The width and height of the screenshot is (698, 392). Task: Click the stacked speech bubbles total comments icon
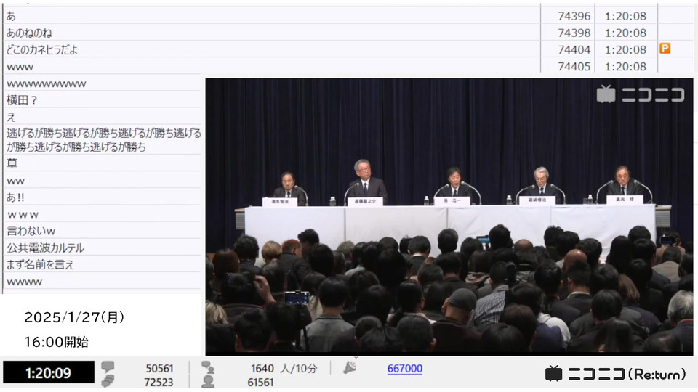(x=108, y=381)
